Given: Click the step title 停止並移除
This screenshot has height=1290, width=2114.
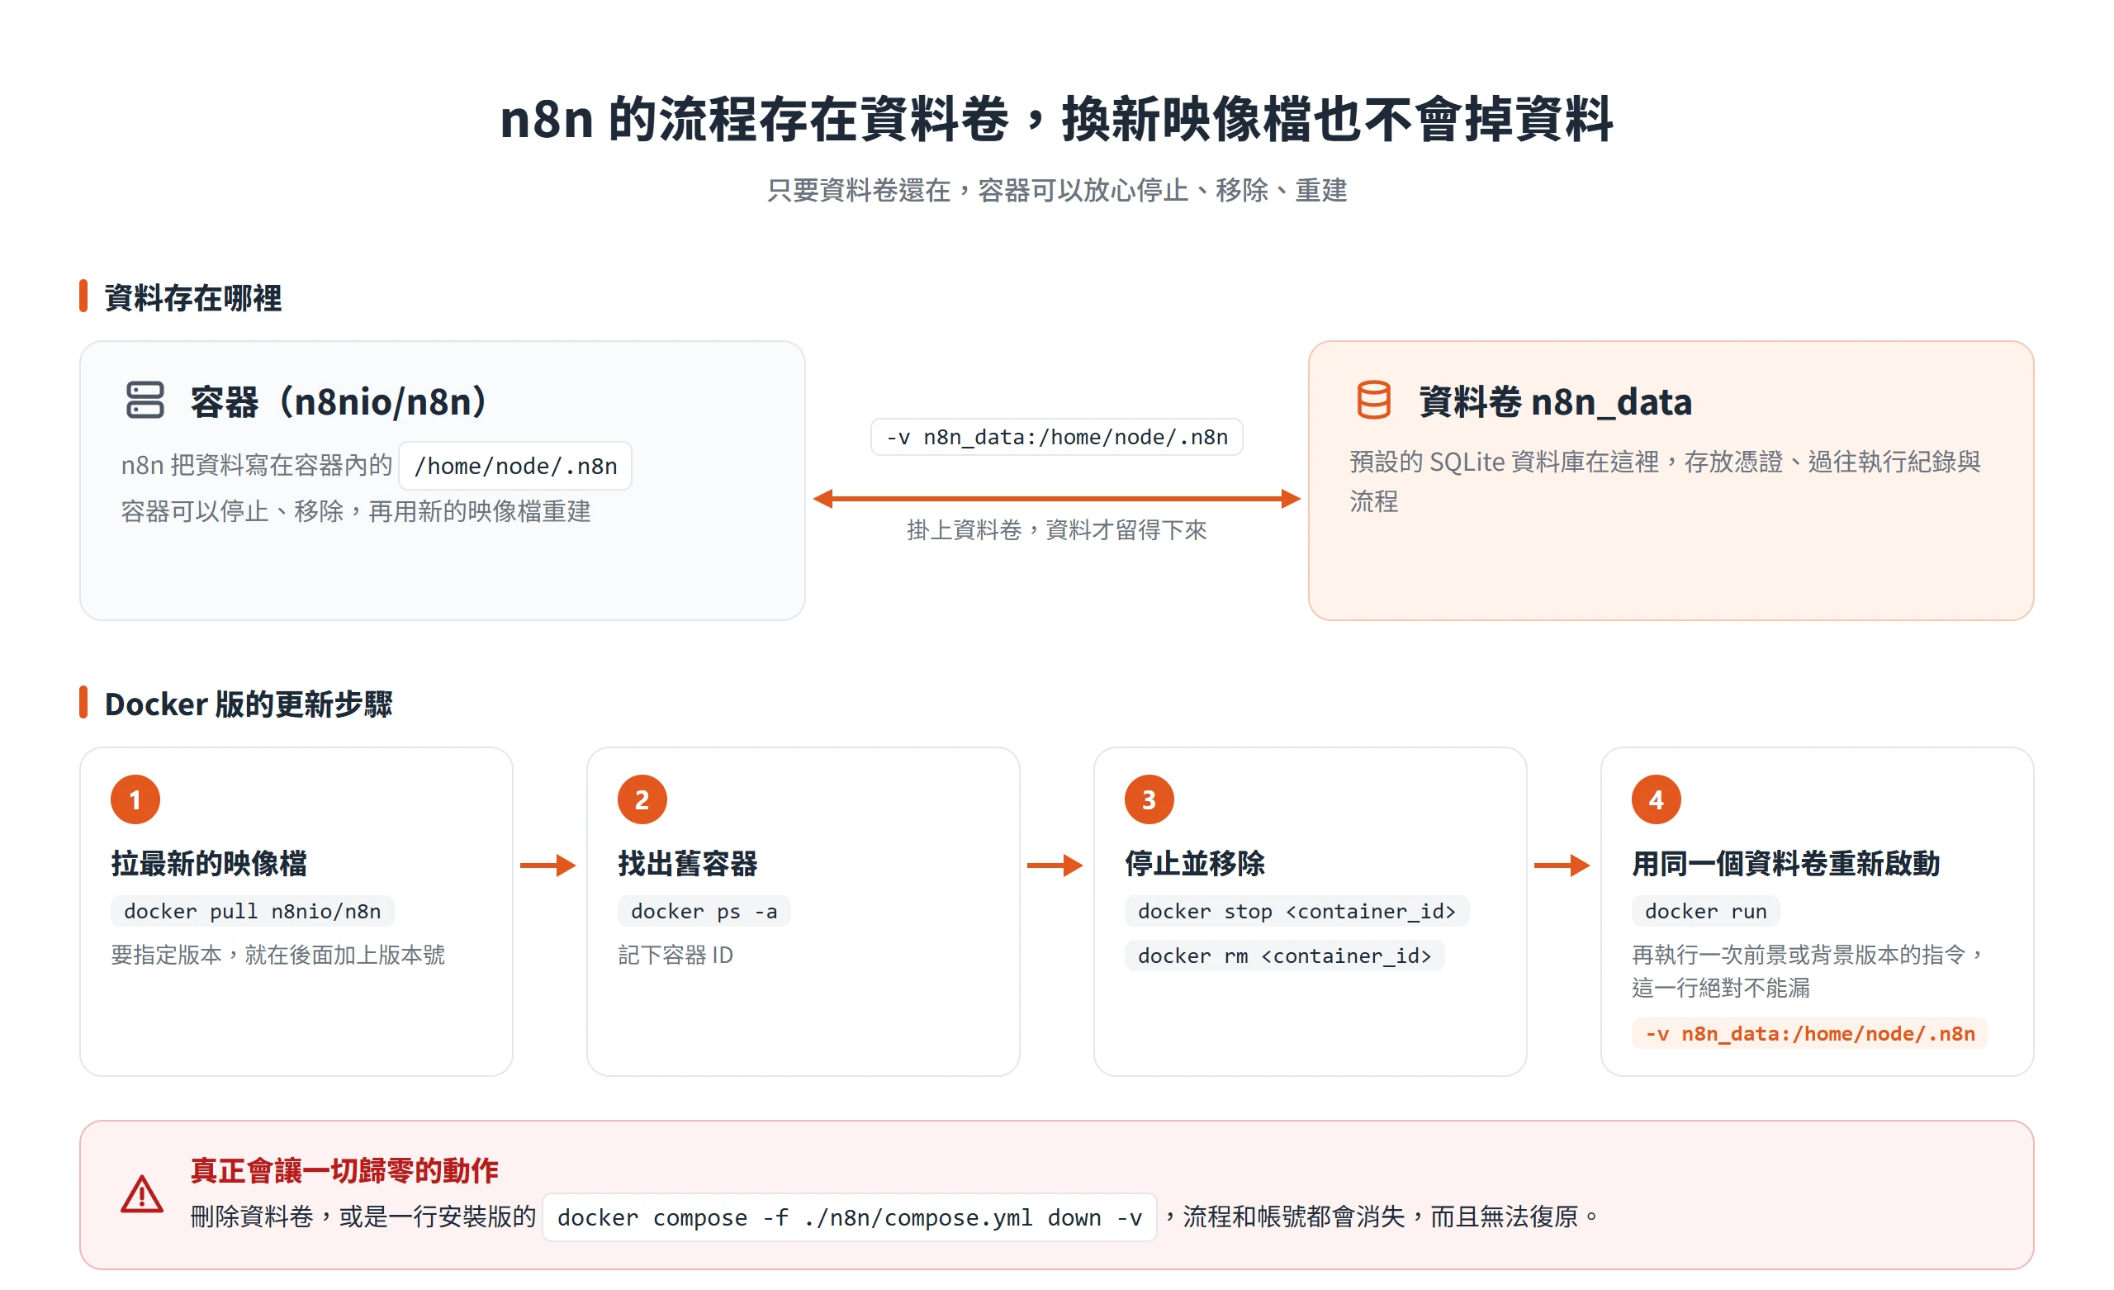Looking at the screenshot, I should 1195,863.
